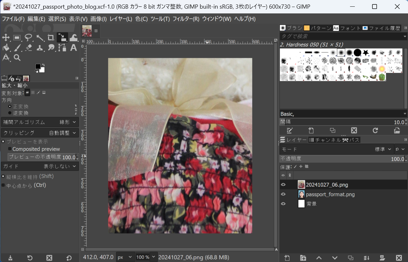Enable the Composited preview checkbox
408x262 pixels.
pyautogui.click(x=10, y=149)
